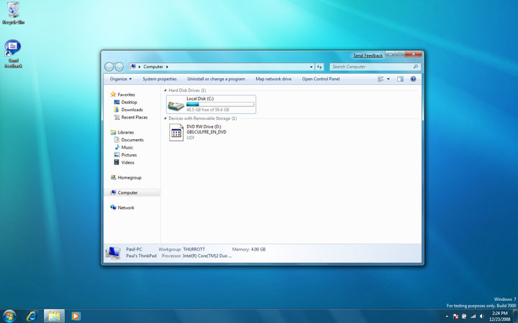The image size is (518, 323).
Task: Click the Paul-PC computer icon in details pane
Action: point(114,253)
